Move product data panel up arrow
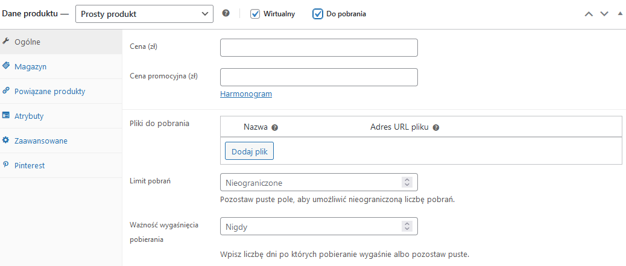 pyautogui.click(x=589, y=14)
